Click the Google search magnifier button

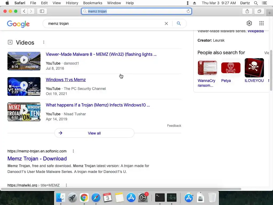coord(179,23)
